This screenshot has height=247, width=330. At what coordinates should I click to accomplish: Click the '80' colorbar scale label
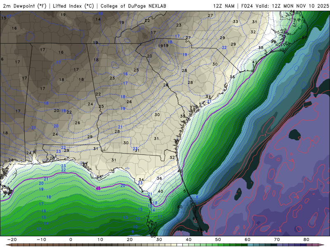(x=306, y=240)
